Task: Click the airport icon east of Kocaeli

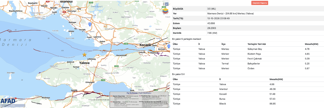Action: tap(169, 46)
